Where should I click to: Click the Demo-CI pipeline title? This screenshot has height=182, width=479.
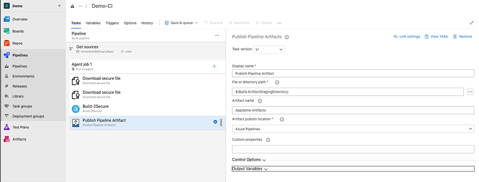click(x=102, y=6)
